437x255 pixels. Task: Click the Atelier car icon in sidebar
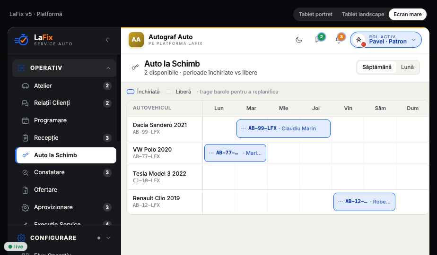coord(25,86)
